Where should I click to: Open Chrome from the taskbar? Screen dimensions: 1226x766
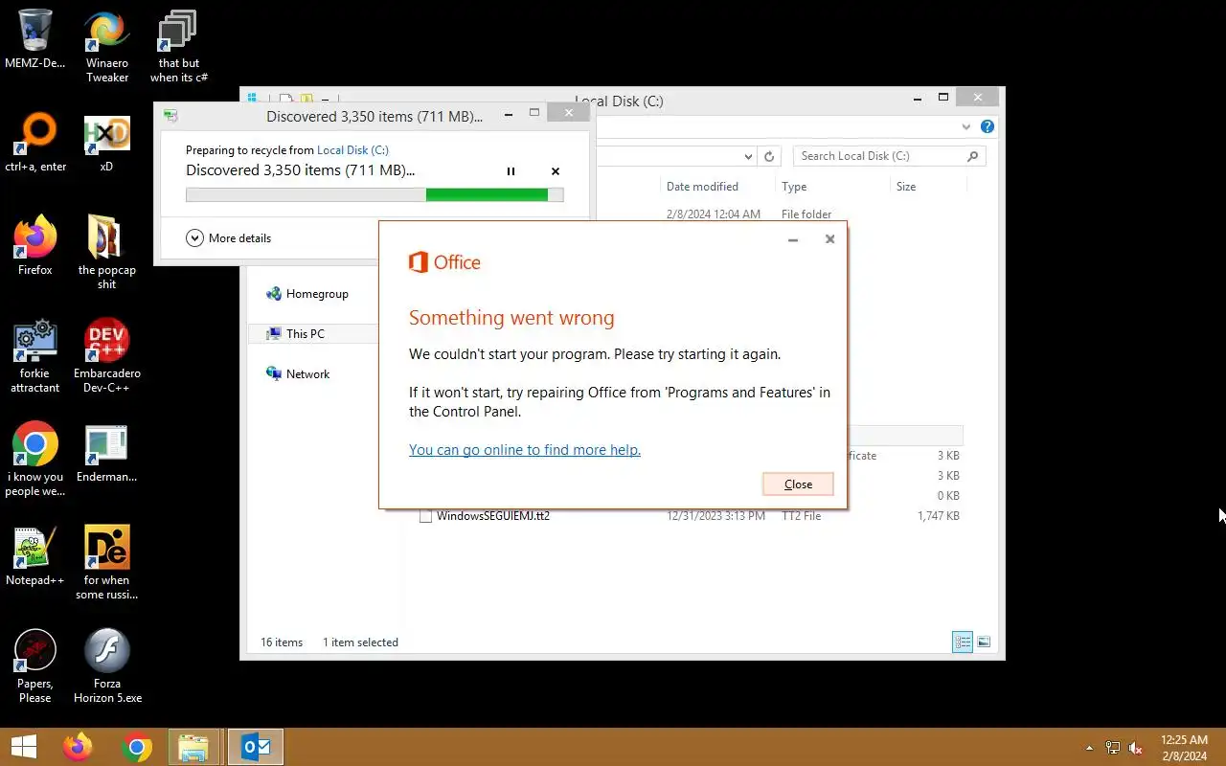[137, 747]
